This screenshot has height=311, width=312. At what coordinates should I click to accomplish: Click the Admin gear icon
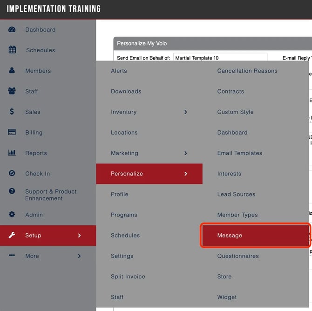[12, 215]
